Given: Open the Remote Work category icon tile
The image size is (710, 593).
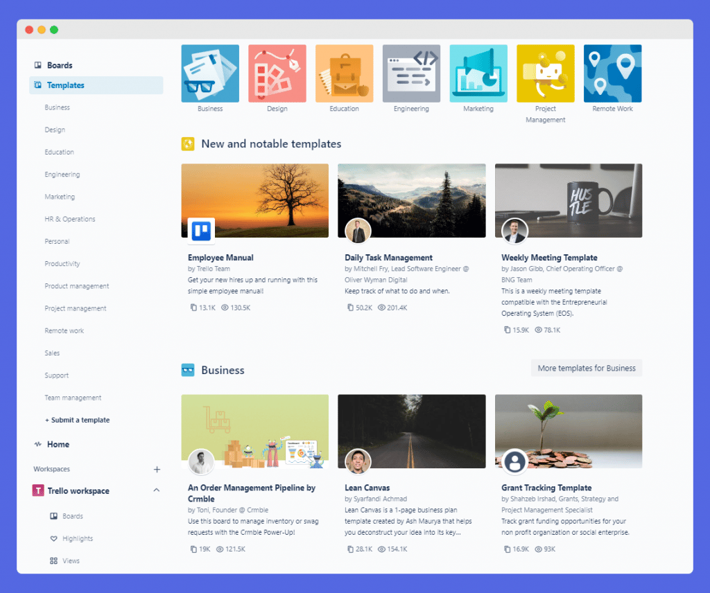Looking at the screenshot, I should (x=612, y=73).
